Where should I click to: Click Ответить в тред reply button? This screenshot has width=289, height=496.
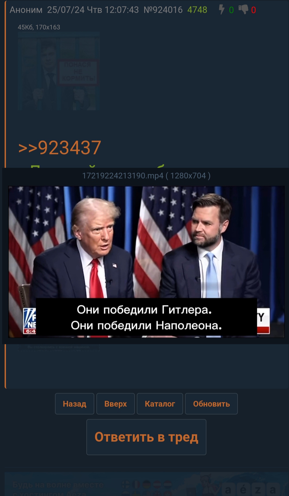146,437
